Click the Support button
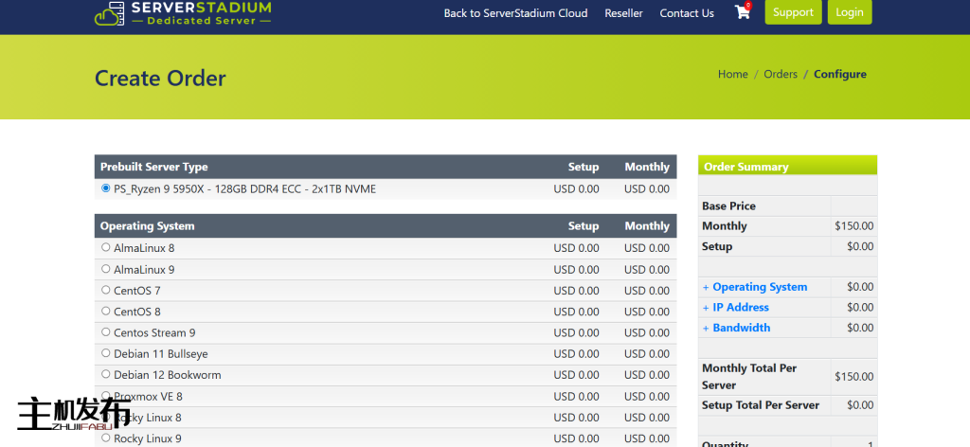The width and height of the screenshot is (970, 447). 793,12
